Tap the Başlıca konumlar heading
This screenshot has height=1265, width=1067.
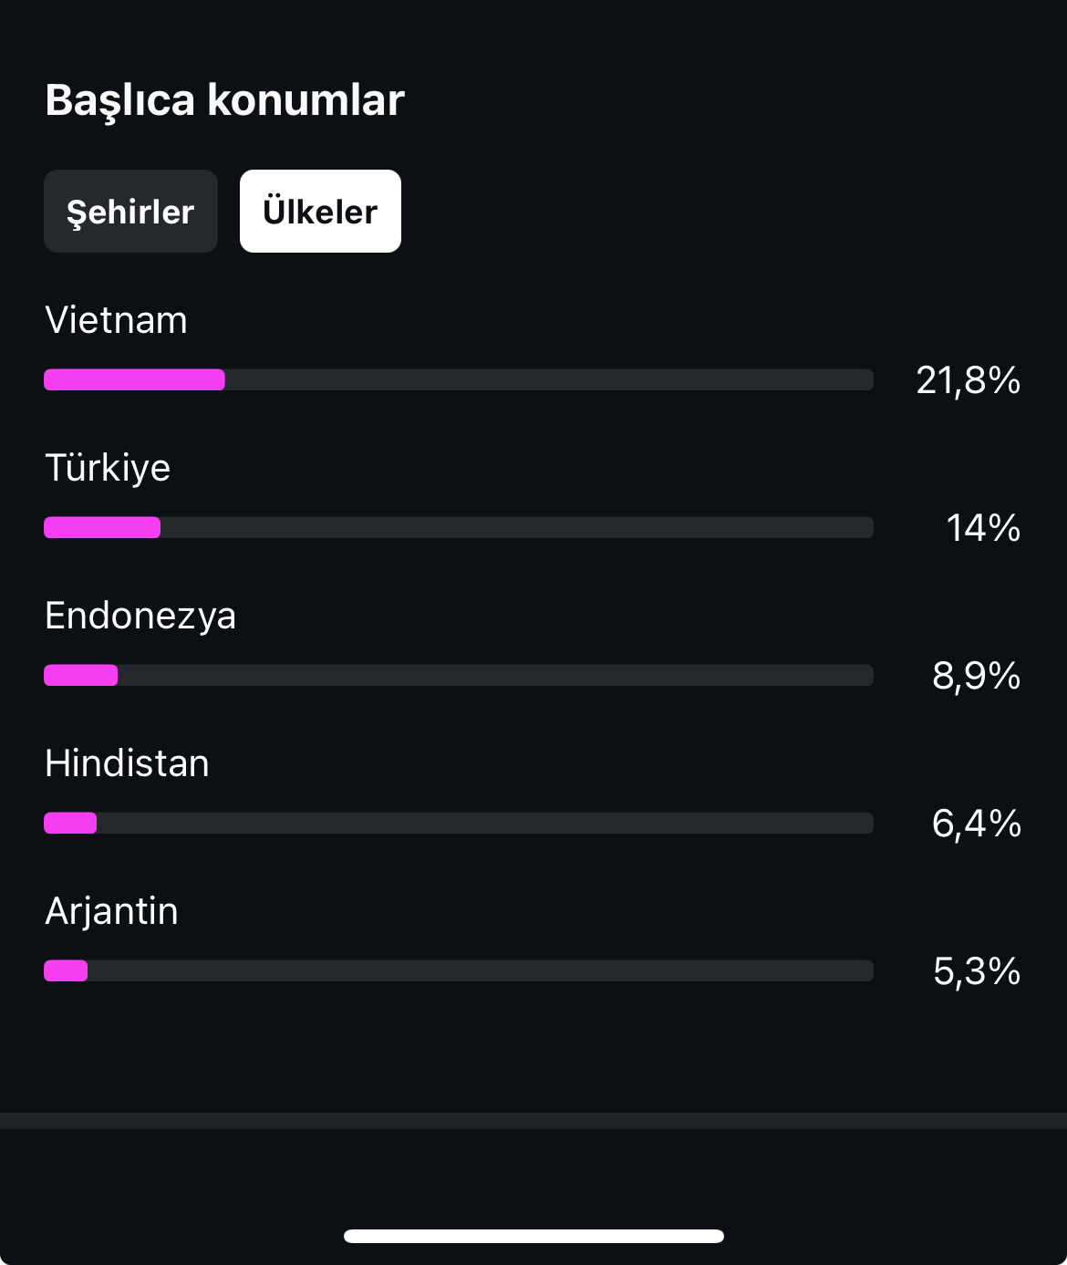click(224, 100)
